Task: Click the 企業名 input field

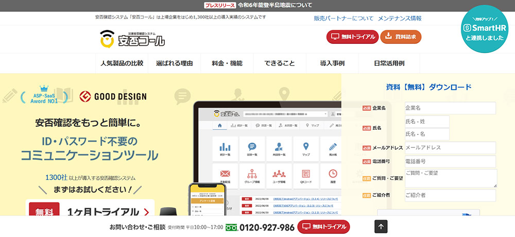Action: pos(450,108)
